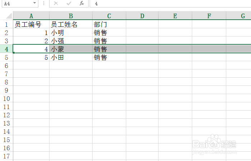This screenshot has height=161, width=251.
Task: Click cell containing 员工编号
Action: point(31,24)
